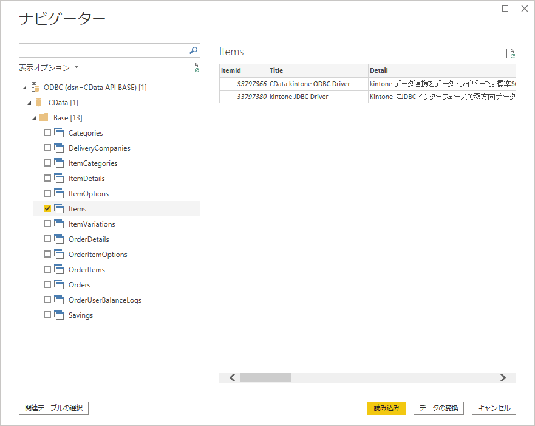Select the cell kintone JDBC Driver
535x426 pixels.
click(x=318, y=97)
